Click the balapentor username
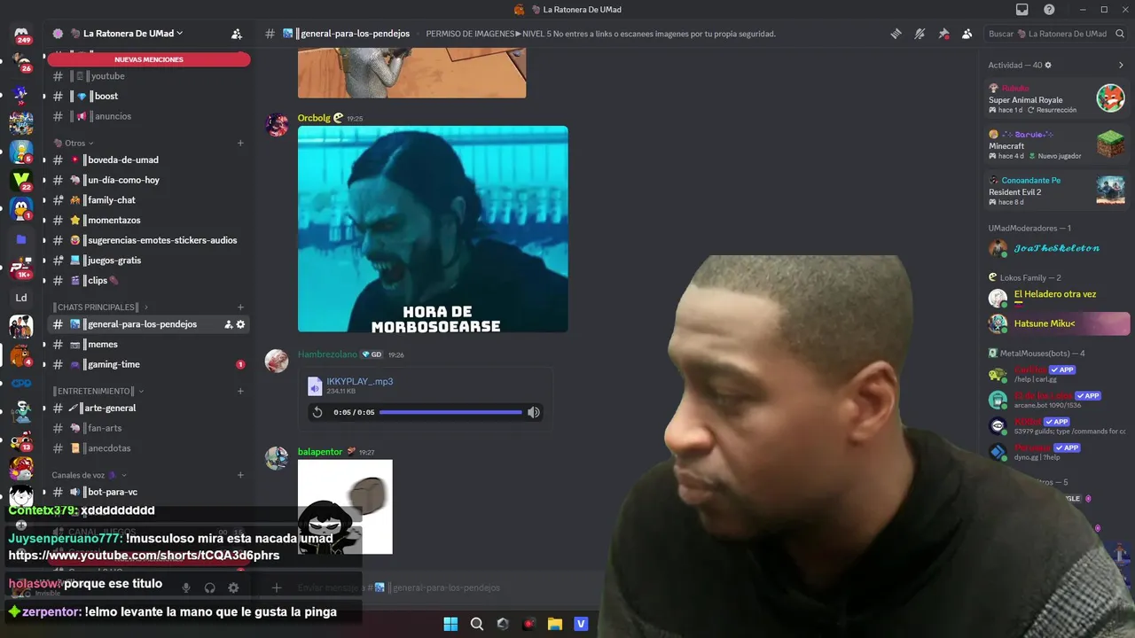Image resolution: width=1135 pixels, height=638 pixels. pyautogui.click(x=320, y=452)
